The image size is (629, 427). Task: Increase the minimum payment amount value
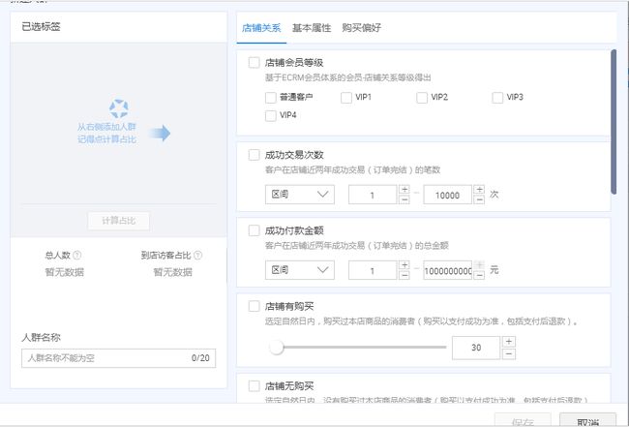point(404,265)
